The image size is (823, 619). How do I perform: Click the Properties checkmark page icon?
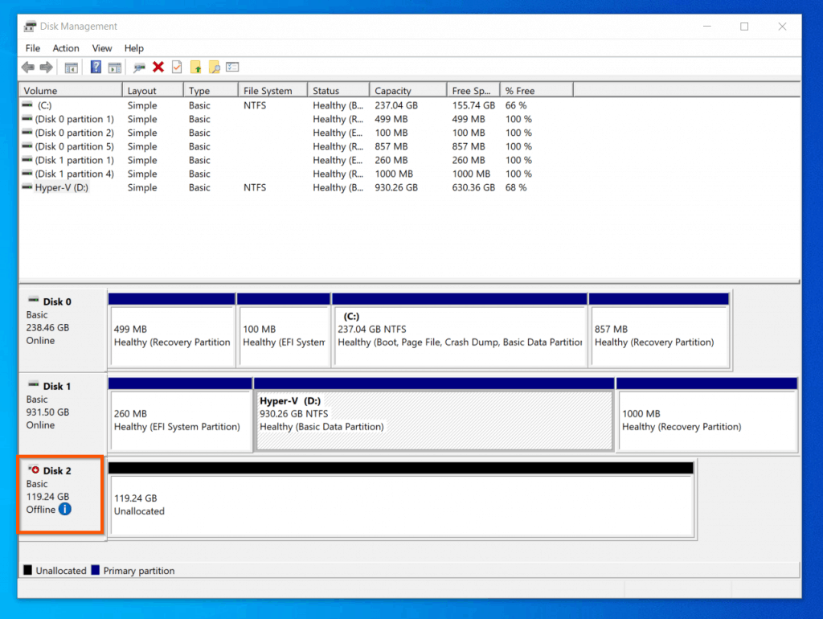click(x=177, y=68)
